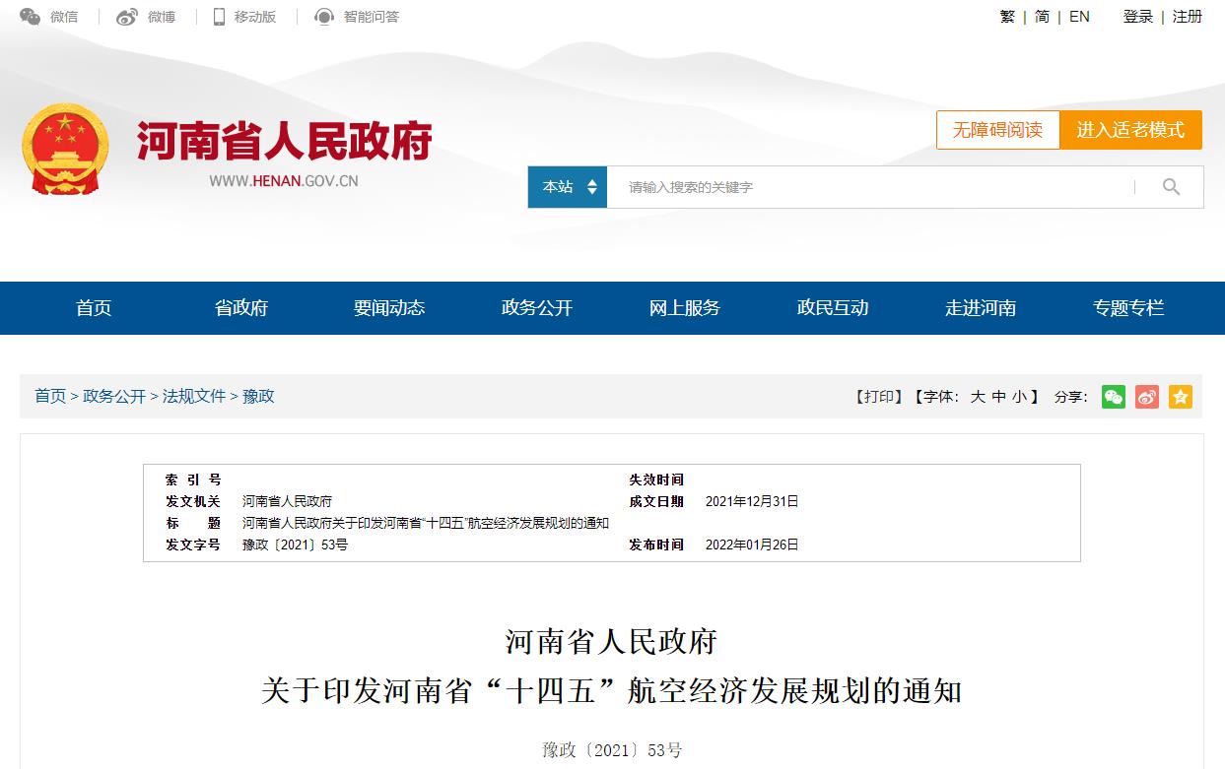Open the smart Q&A (智能问答) headset icon
Image resolution: width=1225 pixels, height=769 pixels.
323,16
